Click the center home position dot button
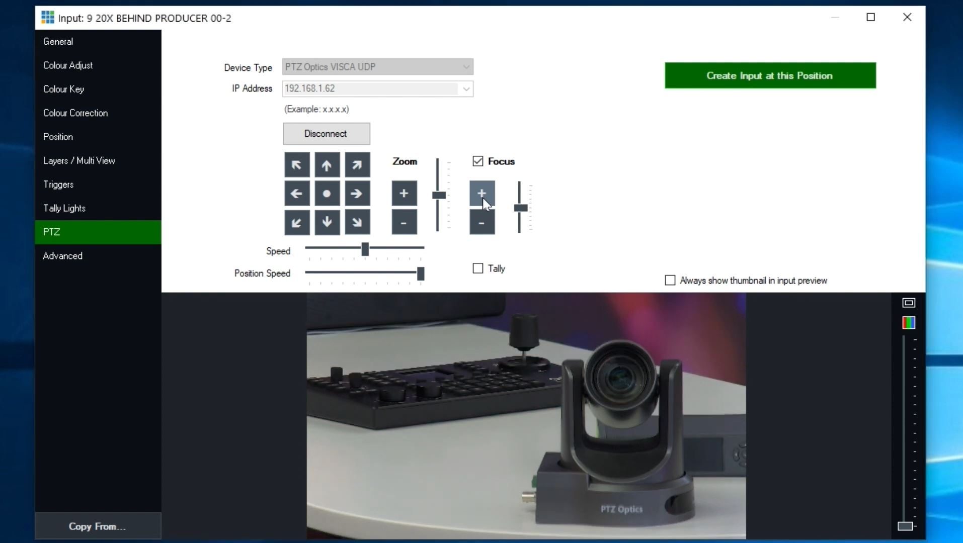The image size is (963, 543). (327, 194)
